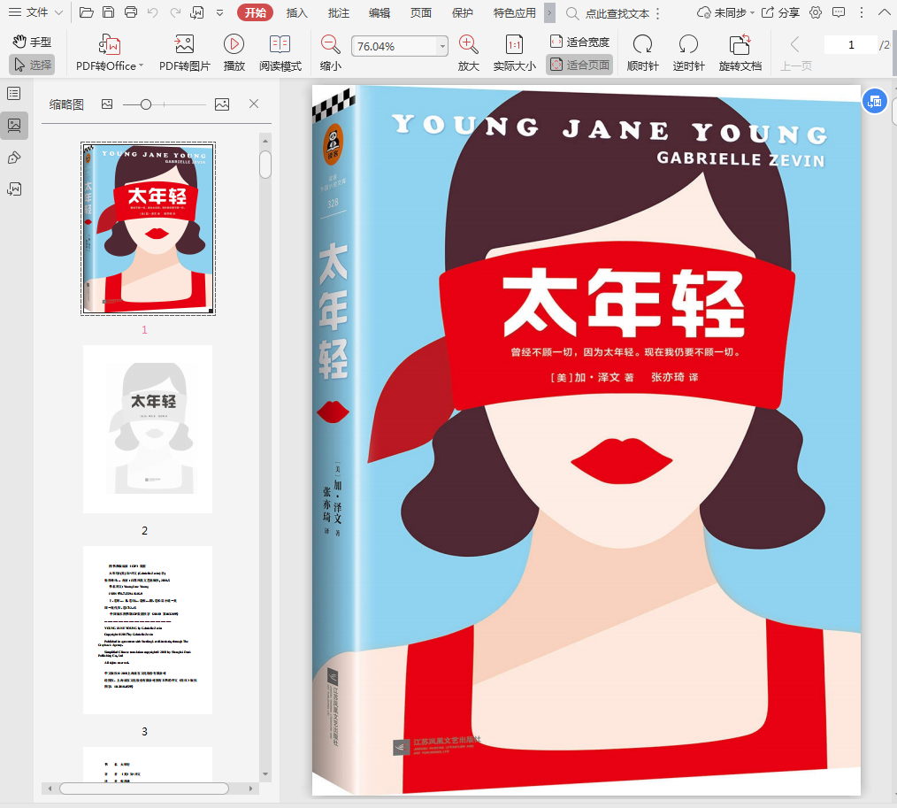This screenshot has height=808, width=897.
Task: Open the 未同步 sync dropdown
Action: pyautogui.click(x=726, y=12)
